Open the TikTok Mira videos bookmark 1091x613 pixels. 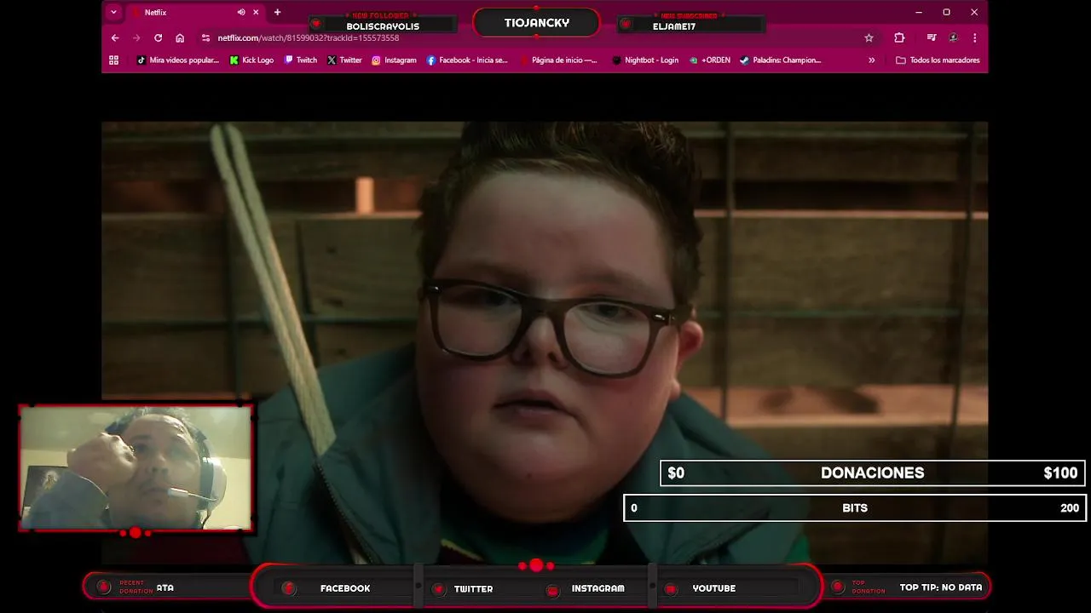pos(178,60)
